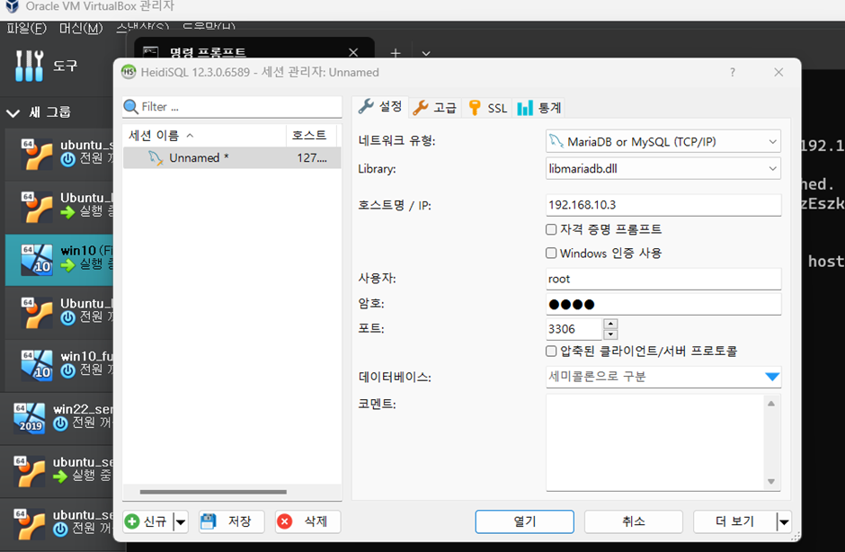Click the 더 보기 button

pyautogui.click(x=734, y=521)
